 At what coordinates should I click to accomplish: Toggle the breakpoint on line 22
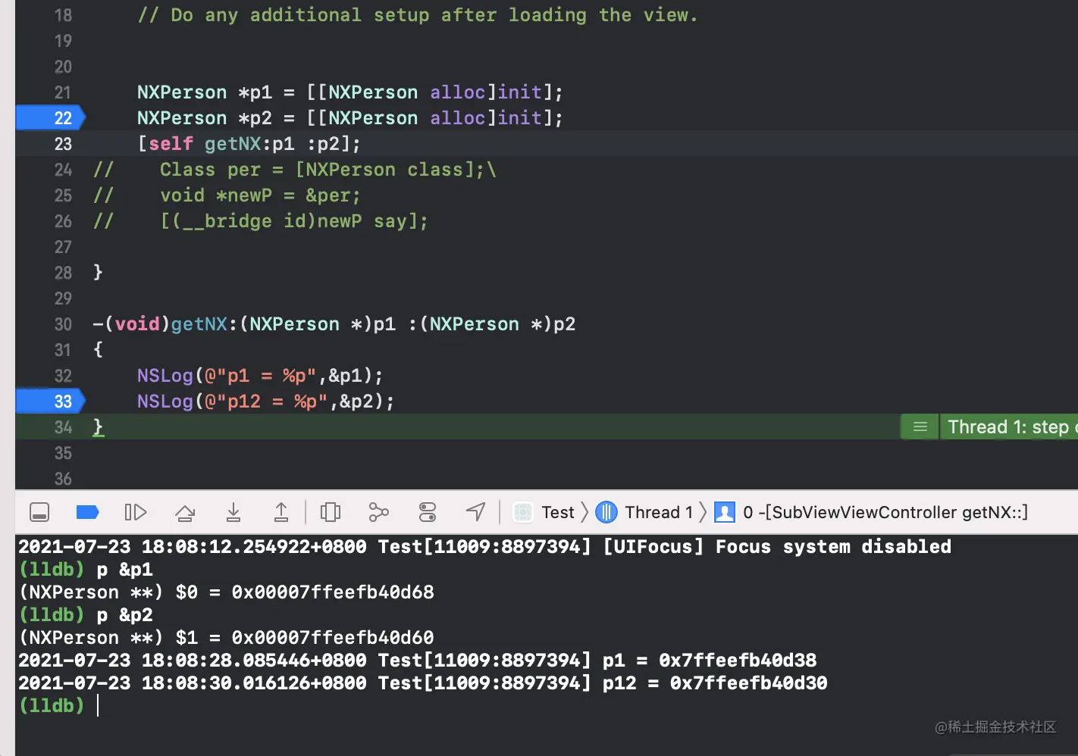point(50,118)
